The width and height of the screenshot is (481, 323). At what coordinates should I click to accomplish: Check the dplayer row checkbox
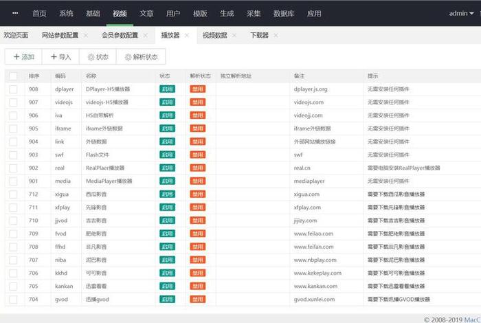click(x=13, y=89)
